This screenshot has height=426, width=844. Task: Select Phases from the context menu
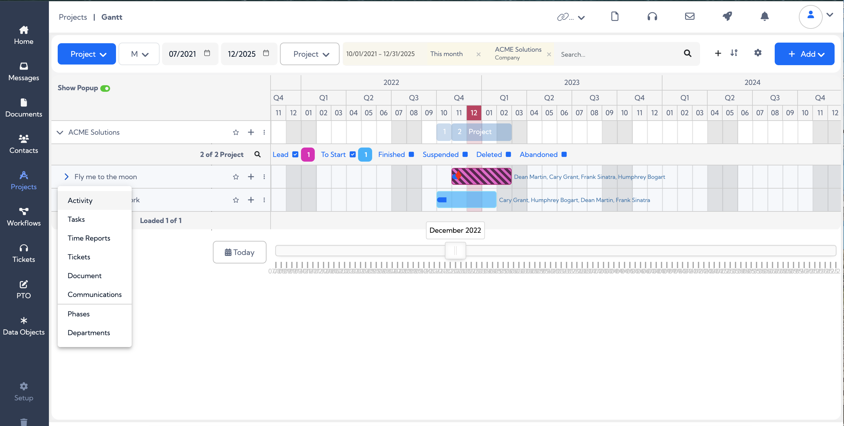78,314
